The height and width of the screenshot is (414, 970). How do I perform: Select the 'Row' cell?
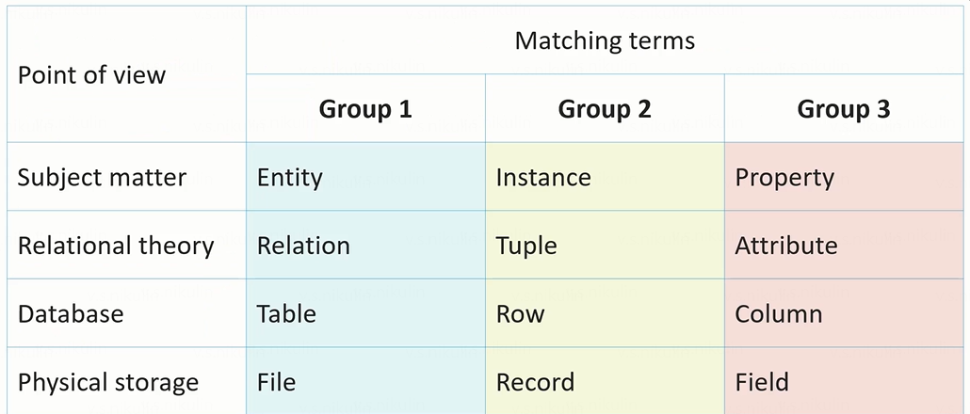[520, 313]
